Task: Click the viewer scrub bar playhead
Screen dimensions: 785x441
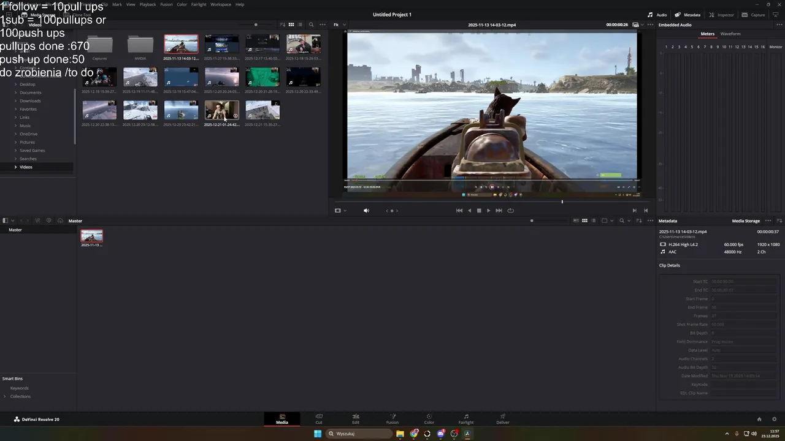Action: [x=562, y=202]
